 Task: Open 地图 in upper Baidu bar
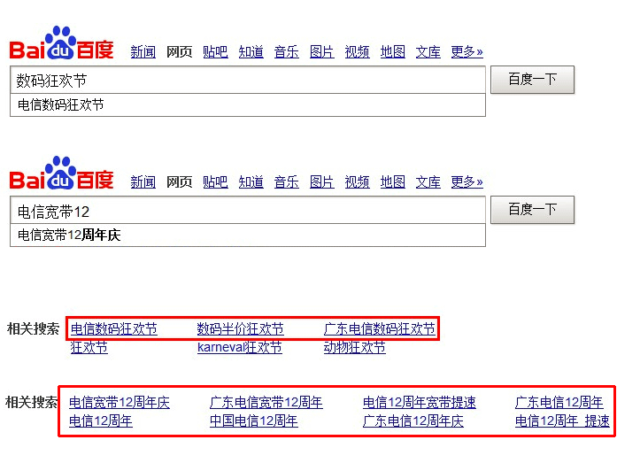pos(393,52)
